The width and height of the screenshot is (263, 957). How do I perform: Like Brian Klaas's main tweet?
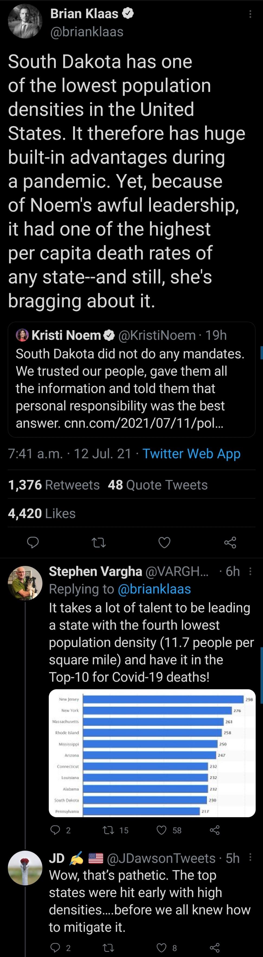164,542
